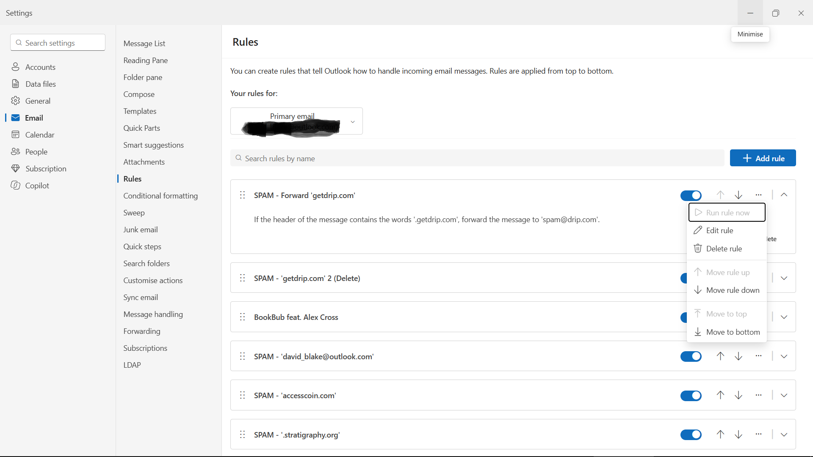Image resolution: width=813 pixels, height=457 pixels.
Task: Open more options for 'getdrip.com' Forward rule
Action: (x=758, y=195)
